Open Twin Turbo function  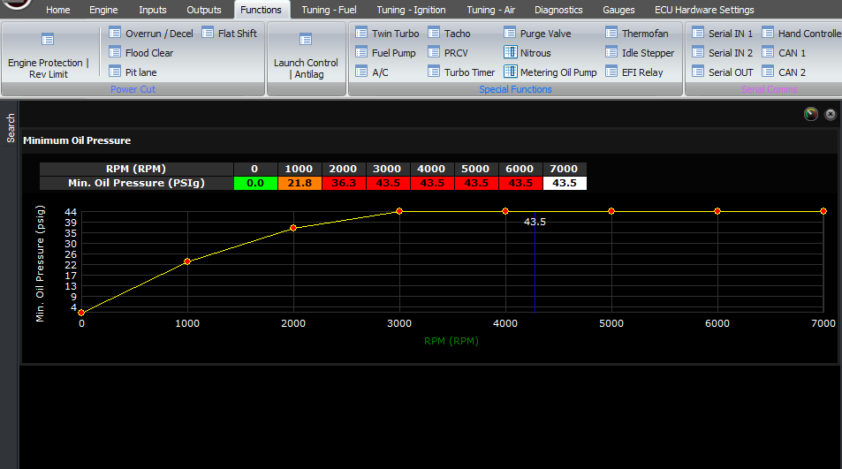(x=387, y=34)
